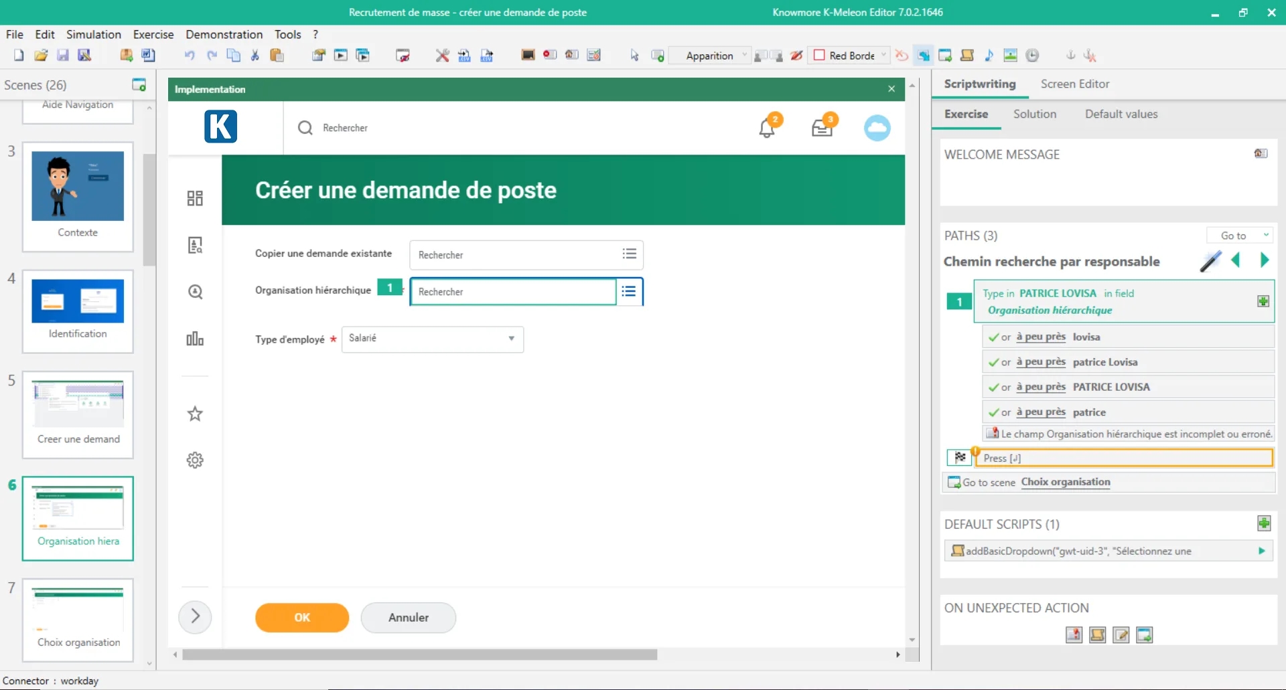This screenshot has width=1286, height=690.
Task: Open the gear settings sidebar icon
Action: click(195, 460)
